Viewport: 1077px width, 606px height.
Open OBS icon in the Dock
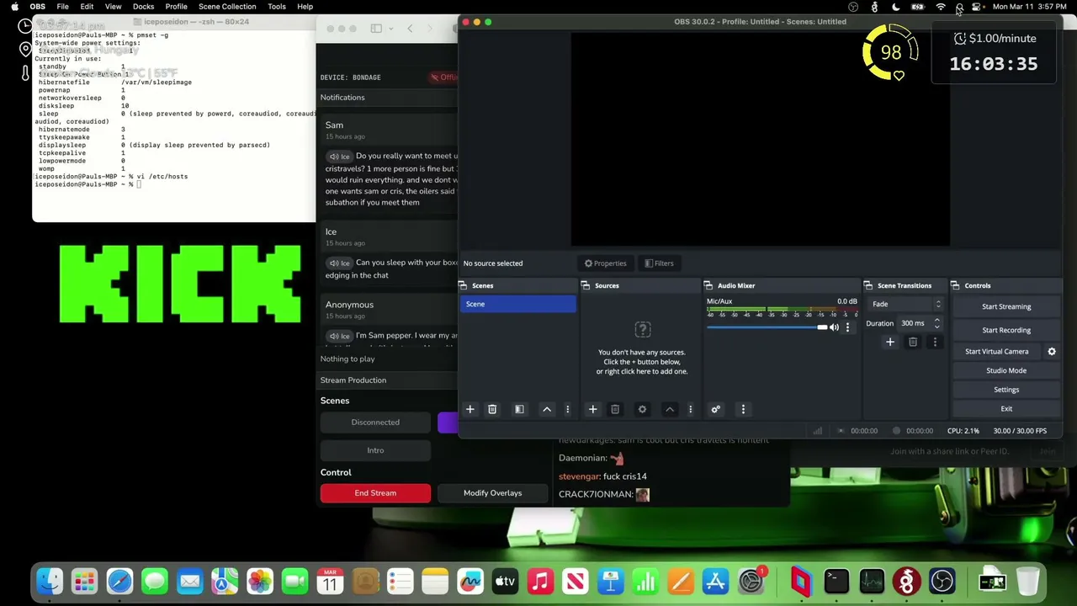(942, 581)
